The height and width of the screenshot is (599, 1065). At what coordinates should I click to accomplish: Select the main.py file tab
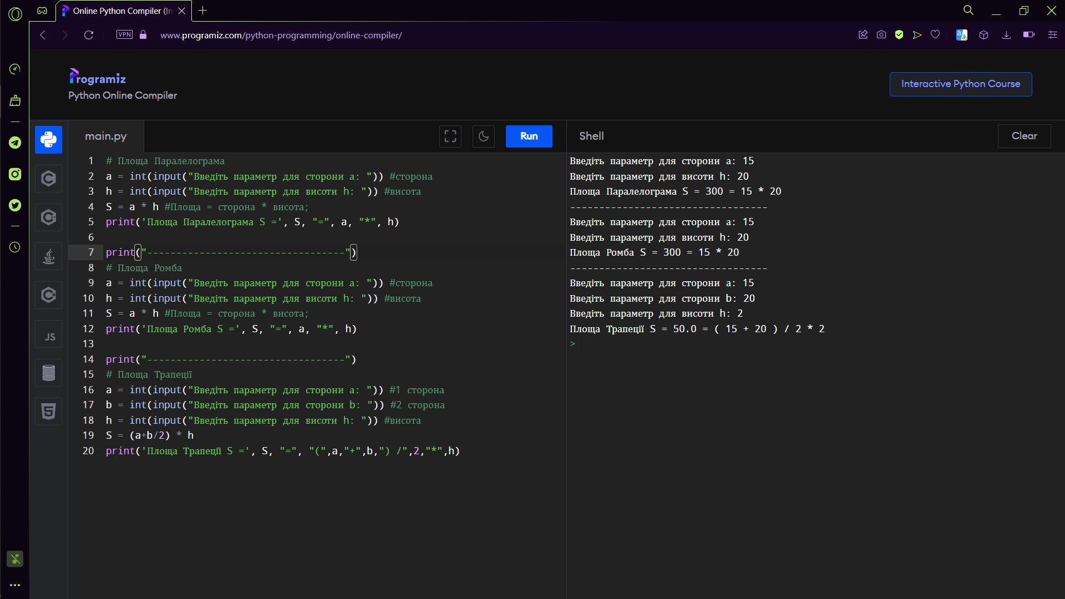pyautogui.click(x=106, y=136)
